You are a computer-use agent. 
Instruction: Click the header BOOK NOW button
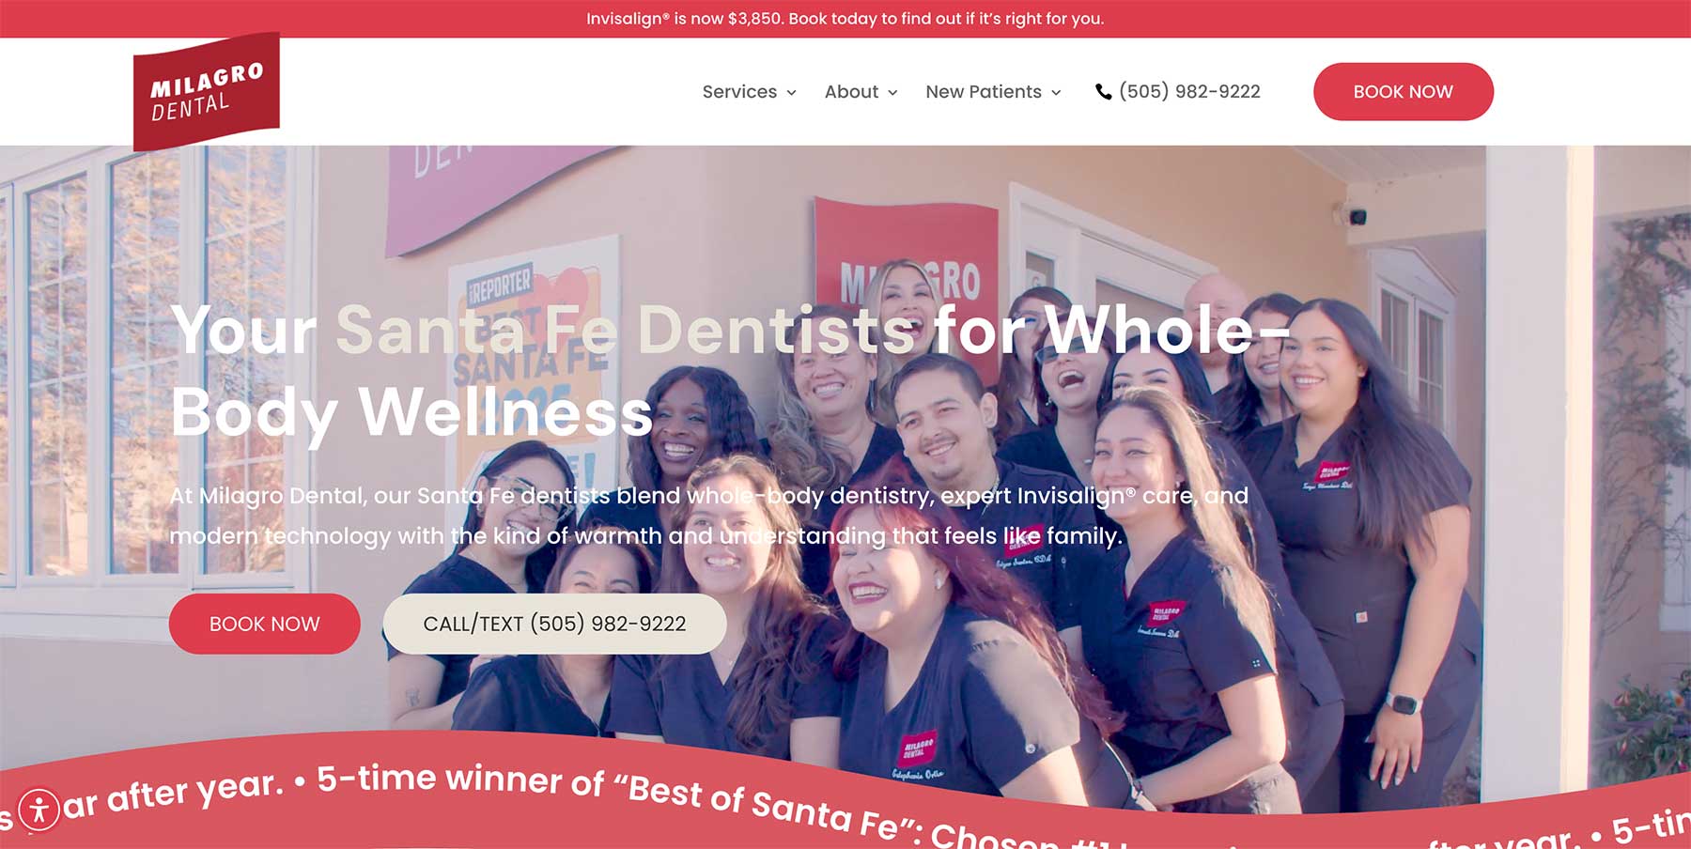coord(1403,91)
